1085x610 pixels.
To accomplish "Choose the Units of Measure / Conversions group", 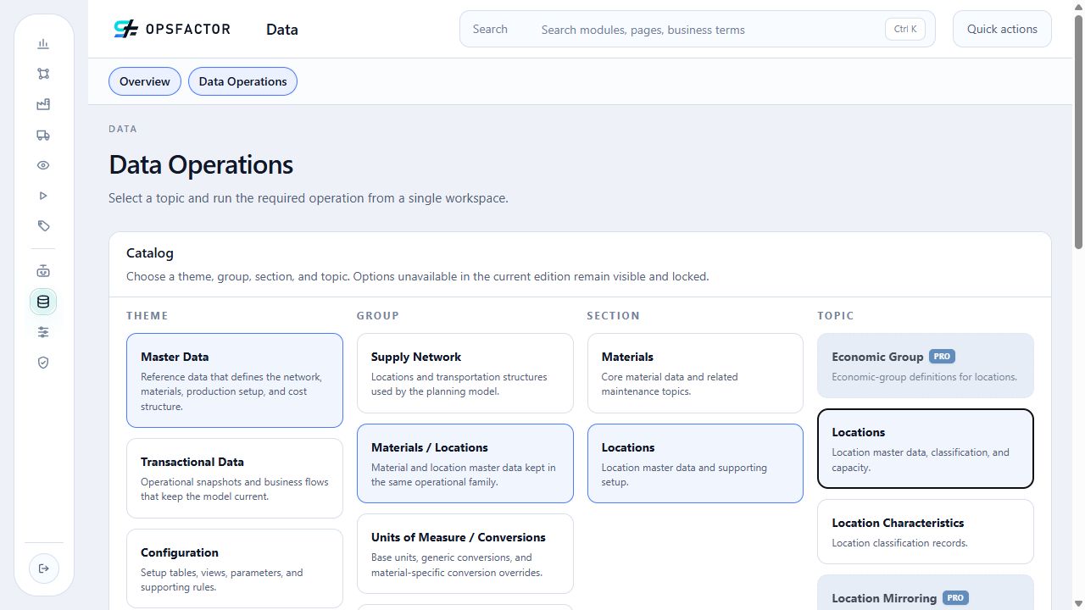I will [x=465, y=554].
